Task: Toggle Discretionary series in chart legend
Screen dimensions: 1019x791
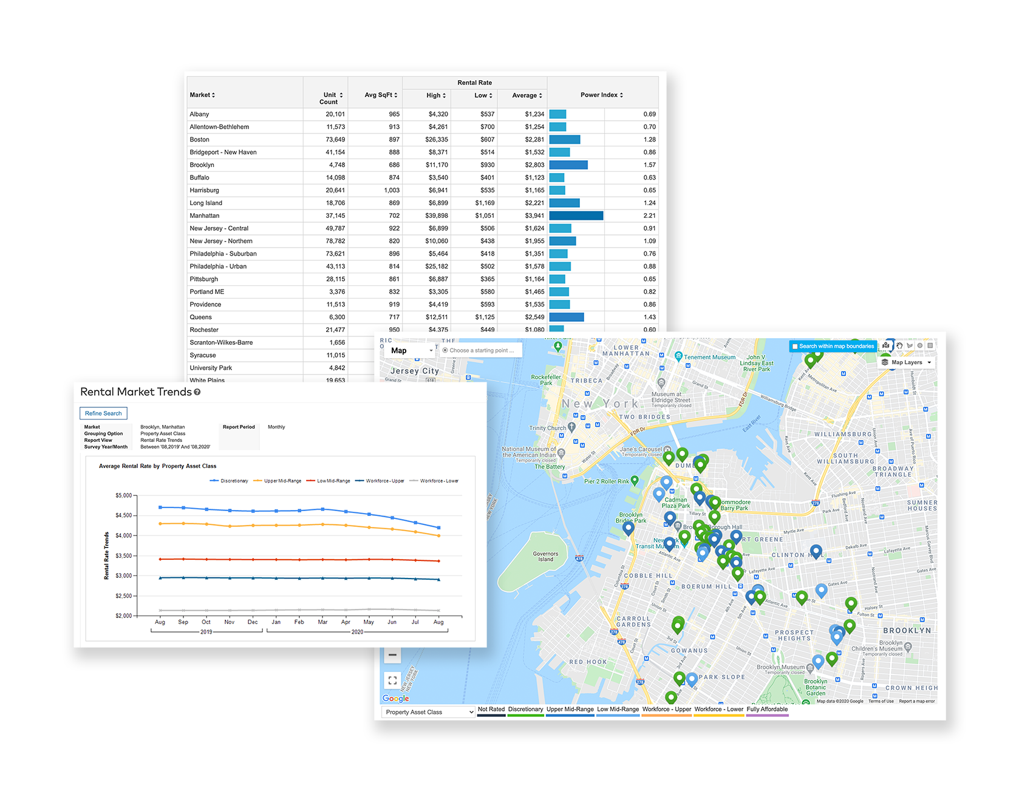Action: click(229, 481)
